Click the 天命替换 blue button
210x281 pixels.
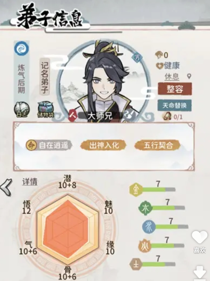coord(175,105)
